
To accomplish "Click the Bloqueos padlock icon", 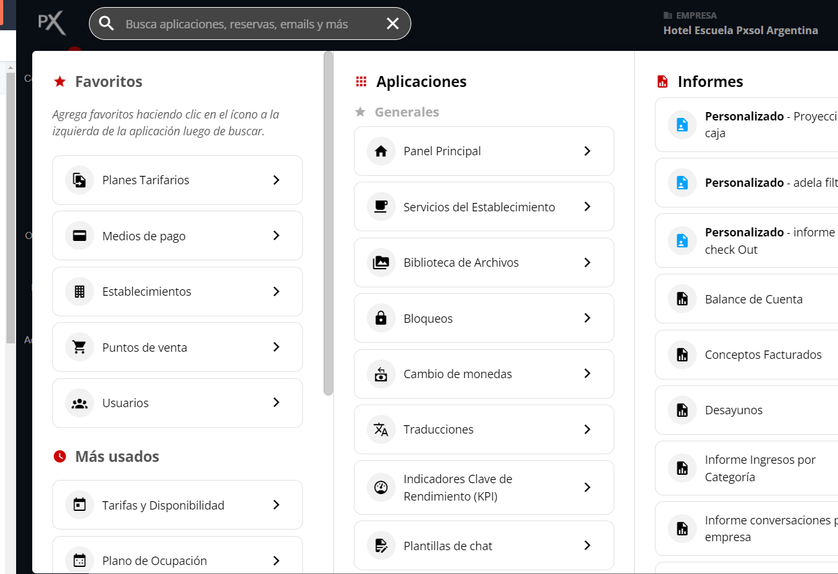I will (x=381, y=318).
